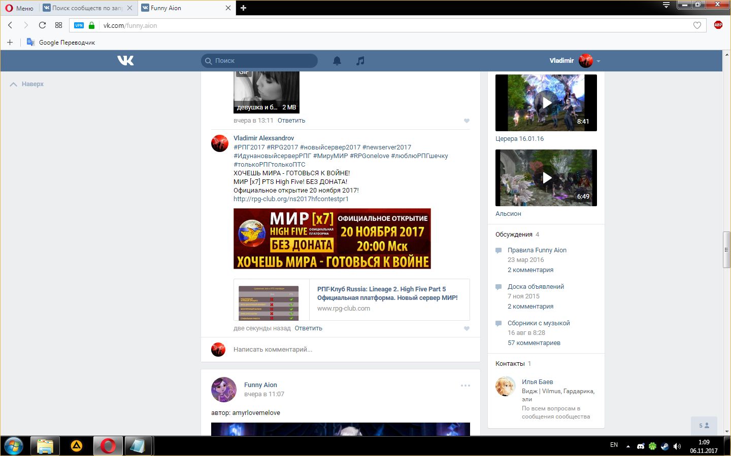The width and height of the screenshot is (731, 456).
Task: Toggle the VPN badge in address bar
Action: [x=79, y=25]
